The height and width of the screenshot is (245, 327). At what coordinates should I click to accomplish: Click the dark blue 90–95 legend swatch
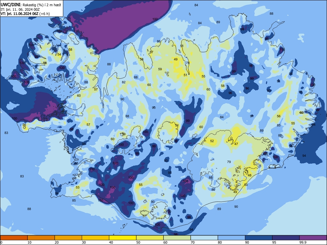tap(258, 238)
